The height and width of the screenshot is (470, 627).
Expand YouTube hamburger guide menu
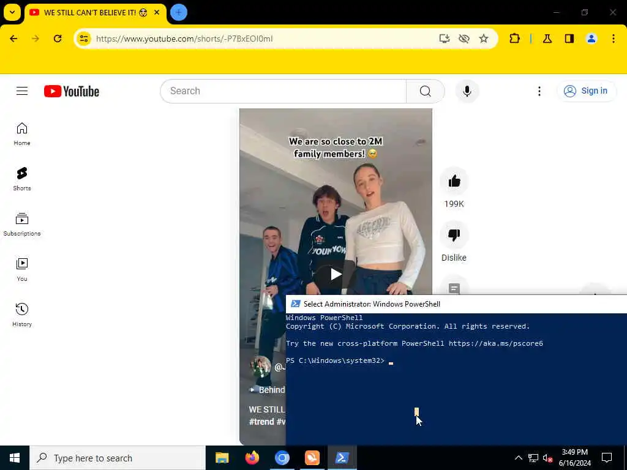pos(22,91)
